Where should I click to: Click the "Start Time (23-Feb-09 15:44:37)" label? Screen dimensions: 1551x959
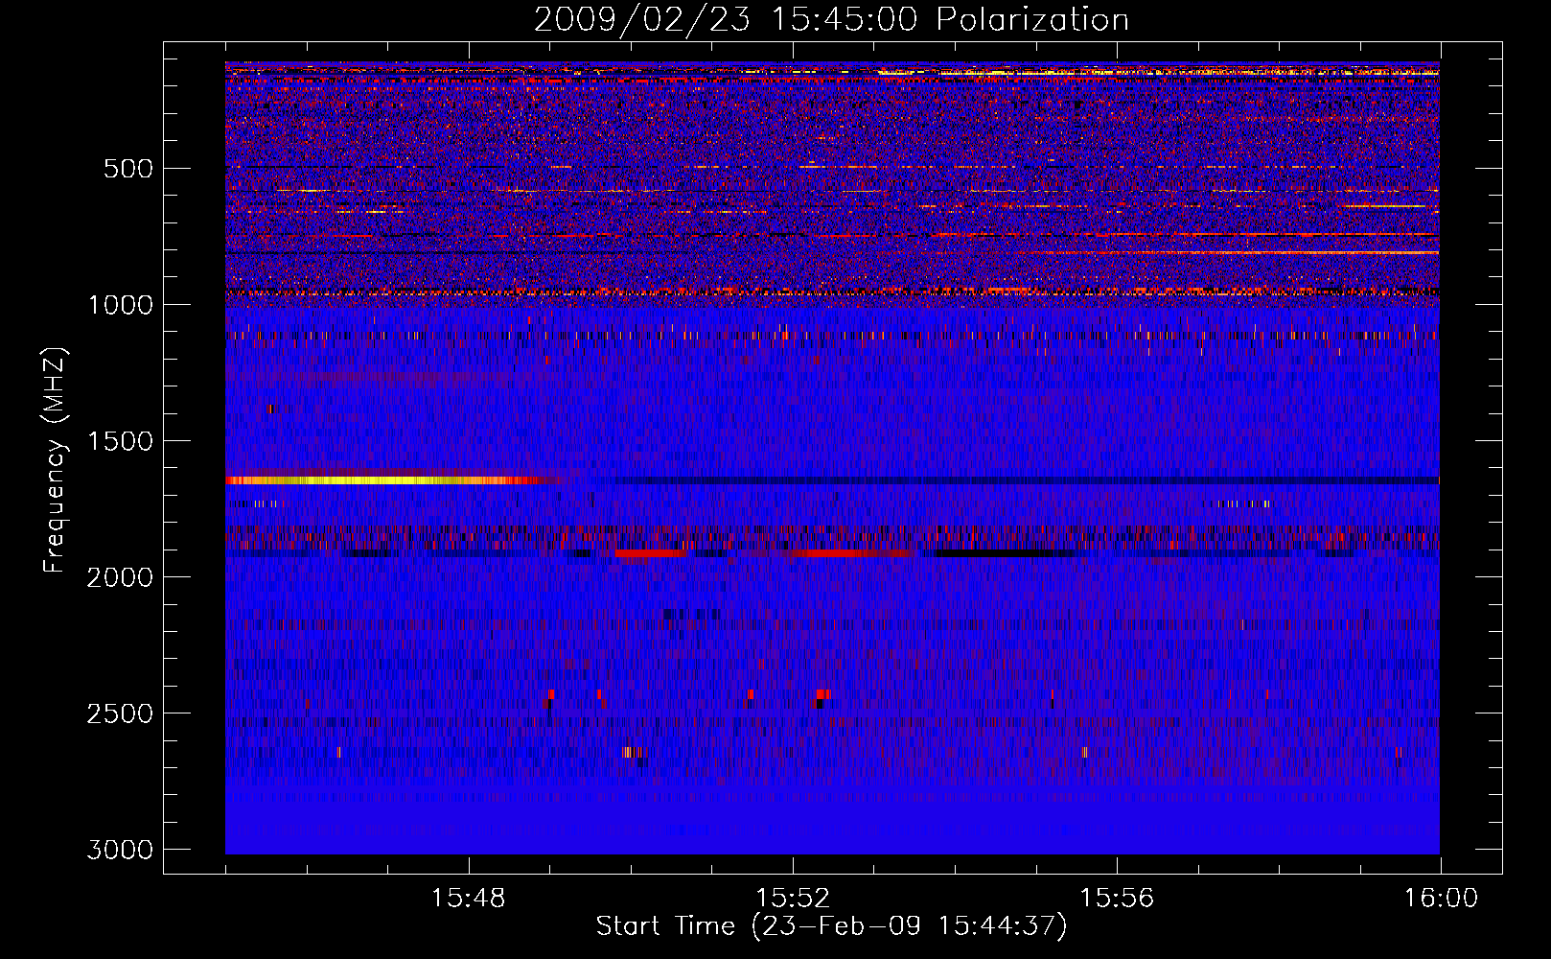coord(831,926)
